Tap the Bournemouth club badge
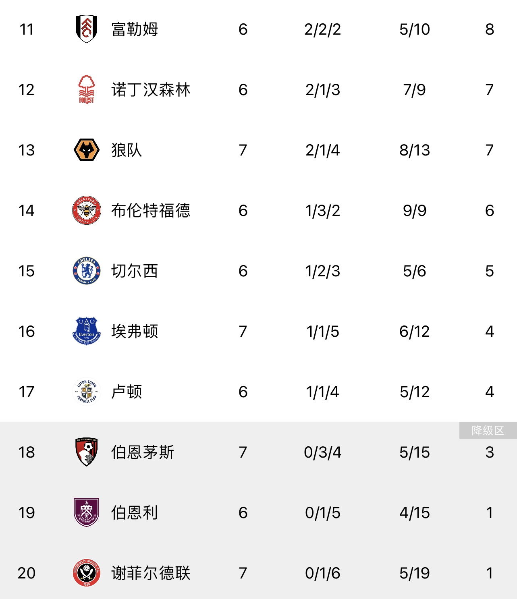Screen dimensions: 517x599 tap(87, 452)
